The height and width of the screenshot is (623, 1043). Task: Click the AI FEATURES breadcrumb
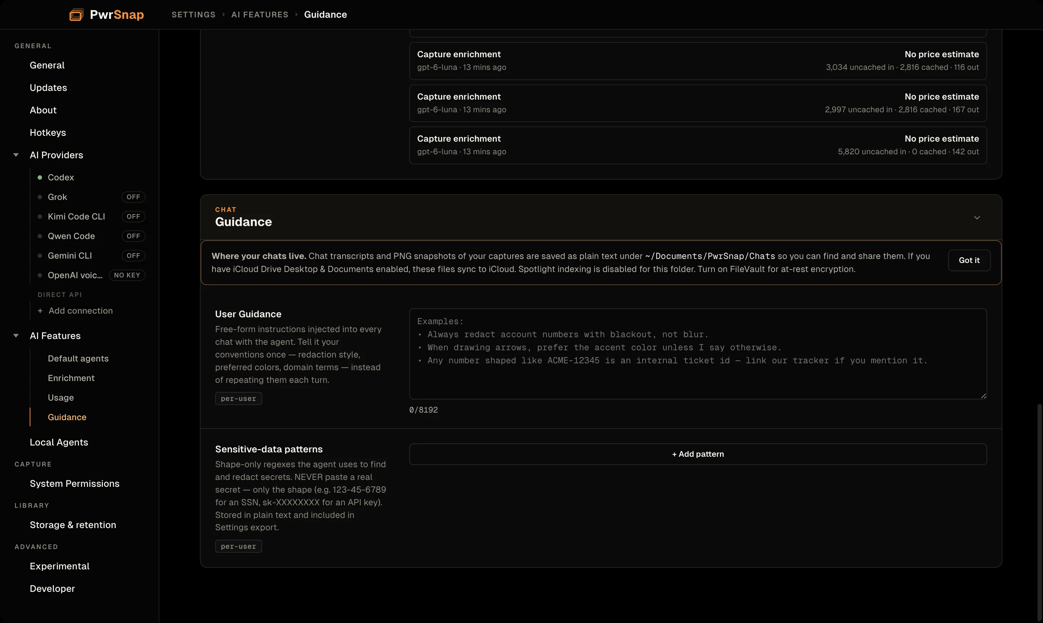pyautogui.click(x=260, y=15)
